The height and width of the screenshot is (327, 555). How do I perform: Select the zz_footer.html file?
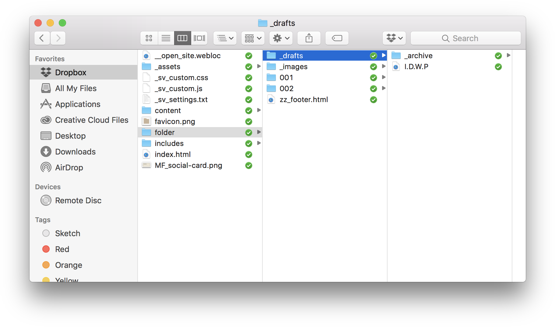tap(325, 100)
